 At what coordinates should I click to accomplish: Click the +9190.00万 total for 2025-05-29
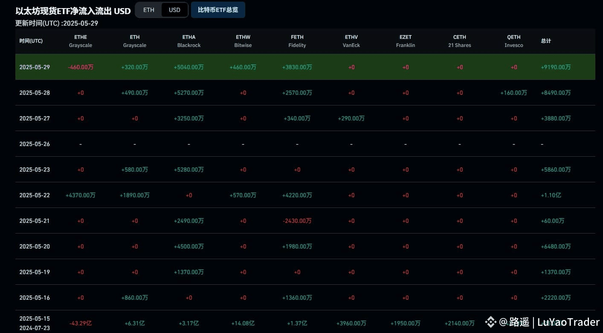pyautogui.click(x=556, y=67)
